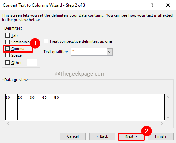The height and width of the screenshot is (143, 176).
Task: Click the preview right scroll arrow
Action: pyautogui.click(x=162, y=123)
